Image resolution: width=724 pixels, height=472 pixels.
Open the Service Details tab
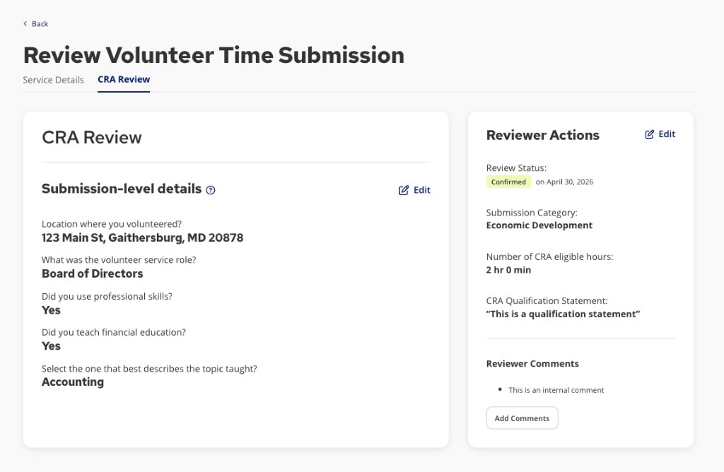click(53, 80)
